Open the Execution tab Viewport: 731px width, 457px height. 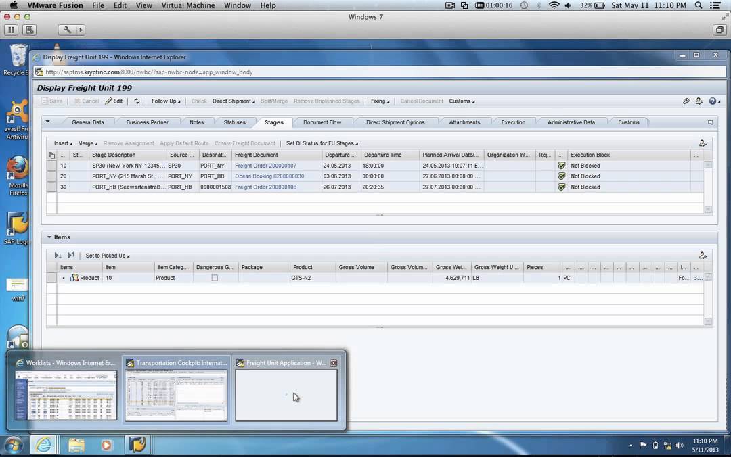(513, 122)
